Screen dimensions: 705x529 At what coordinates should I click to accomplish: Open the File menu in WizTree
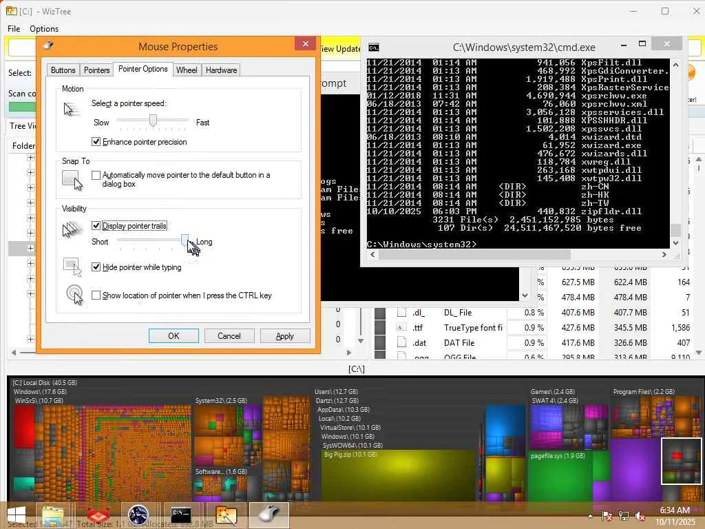coord(14,28)
